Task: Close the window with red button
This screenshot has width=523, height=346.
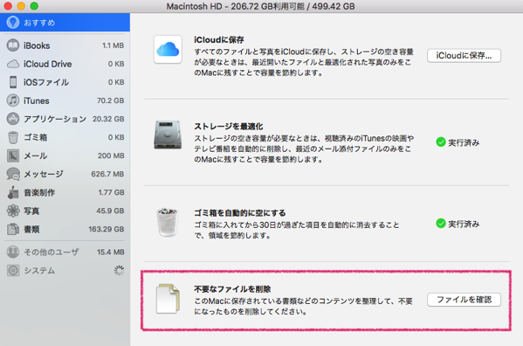Action: pos(8,5)
